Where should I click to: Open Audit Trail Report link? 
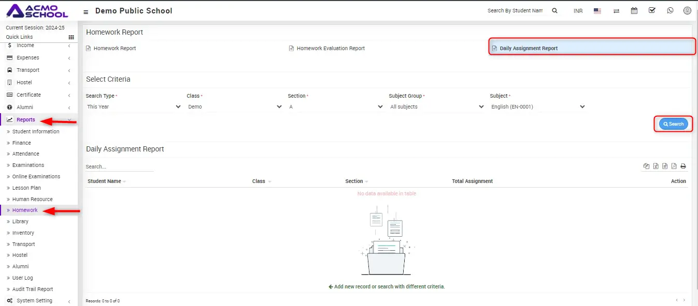click(x=33, y=289)
